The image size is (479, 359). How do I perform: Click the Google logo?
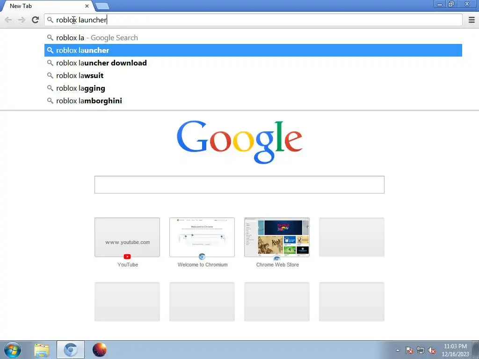[x=239, y=142]
